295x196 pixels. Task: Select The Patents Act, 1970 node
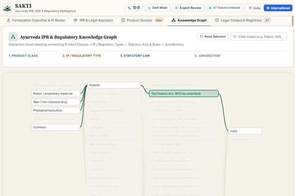click(x=184, y=93)
